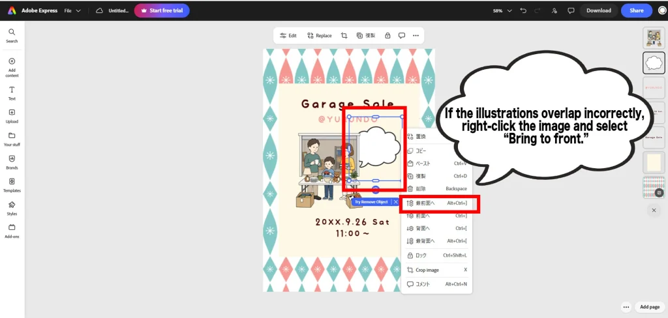Choose ロック in the context menu

pyautogui.click(x=436, y=255)
